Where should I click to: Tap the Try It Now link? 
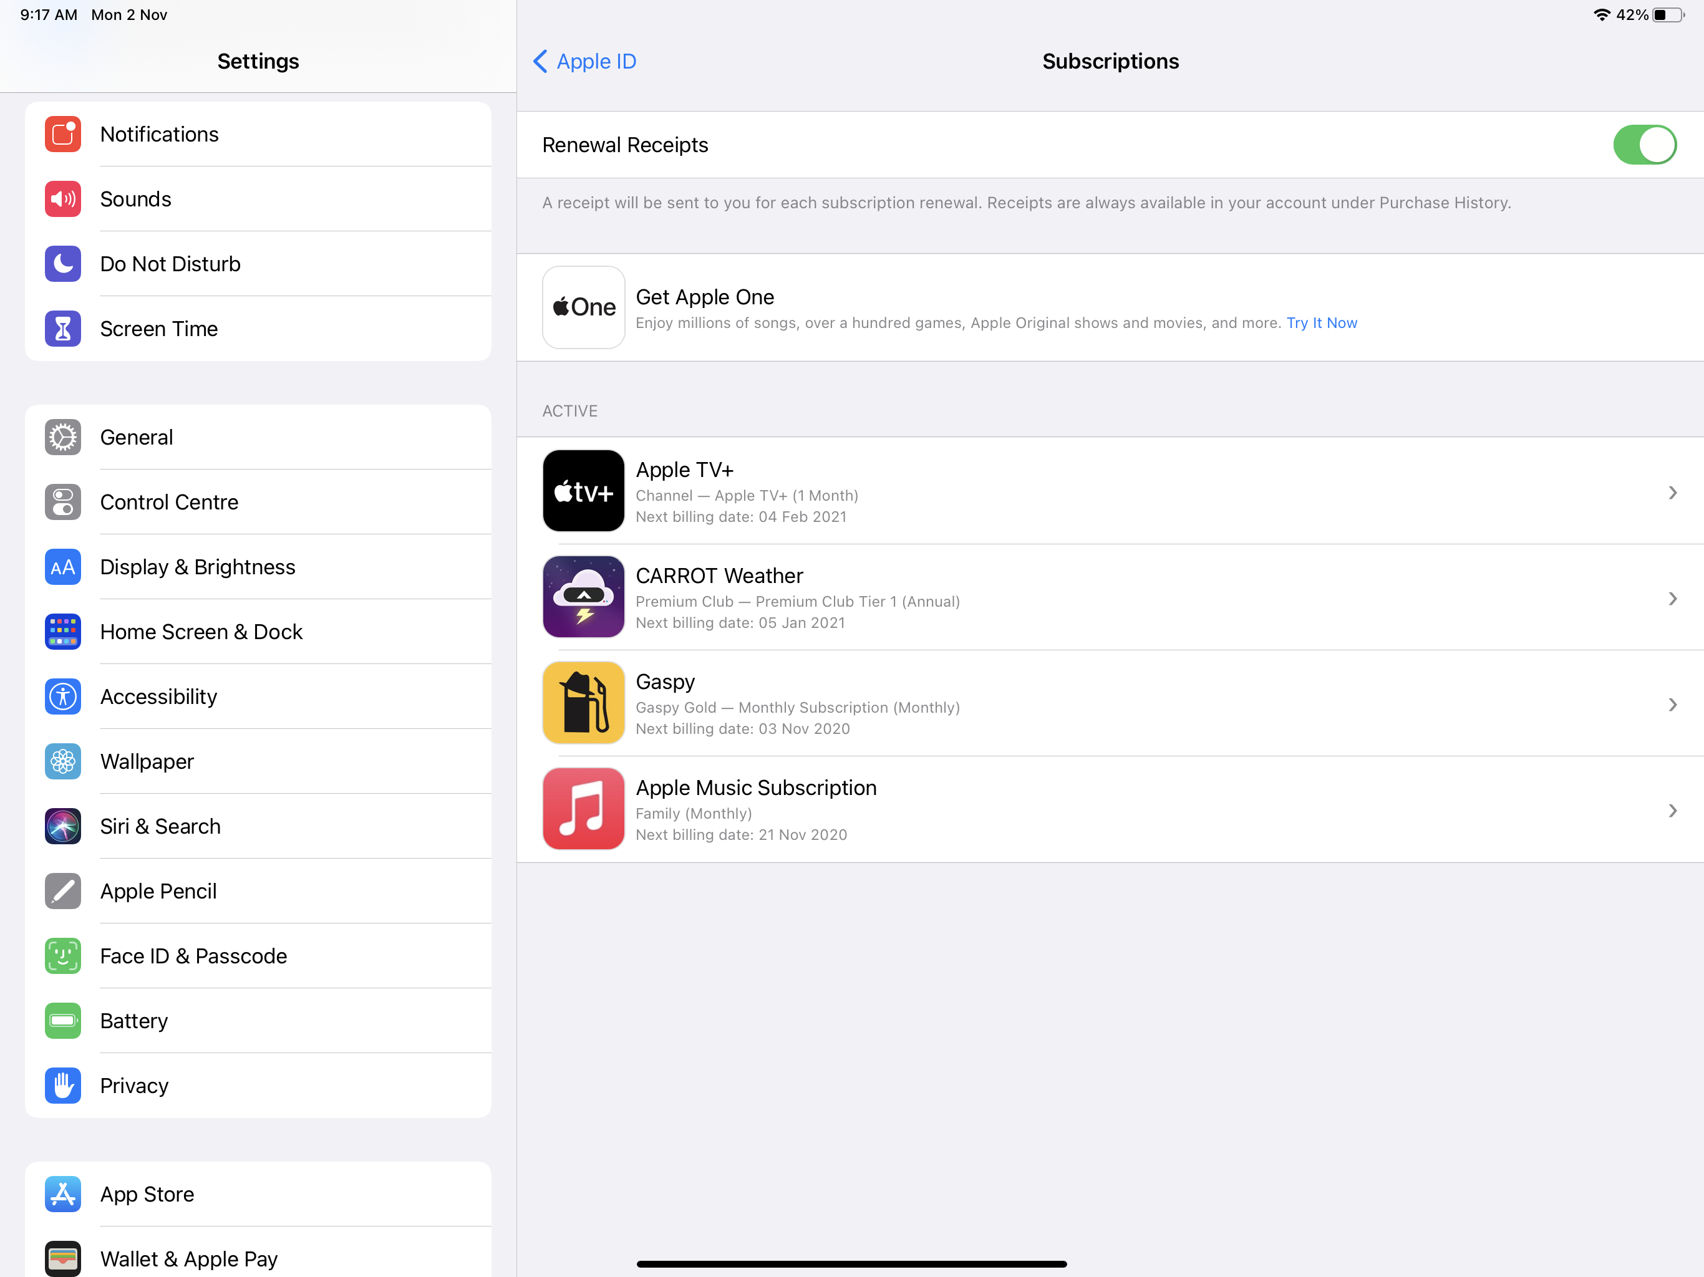(x=1322, y=323)
